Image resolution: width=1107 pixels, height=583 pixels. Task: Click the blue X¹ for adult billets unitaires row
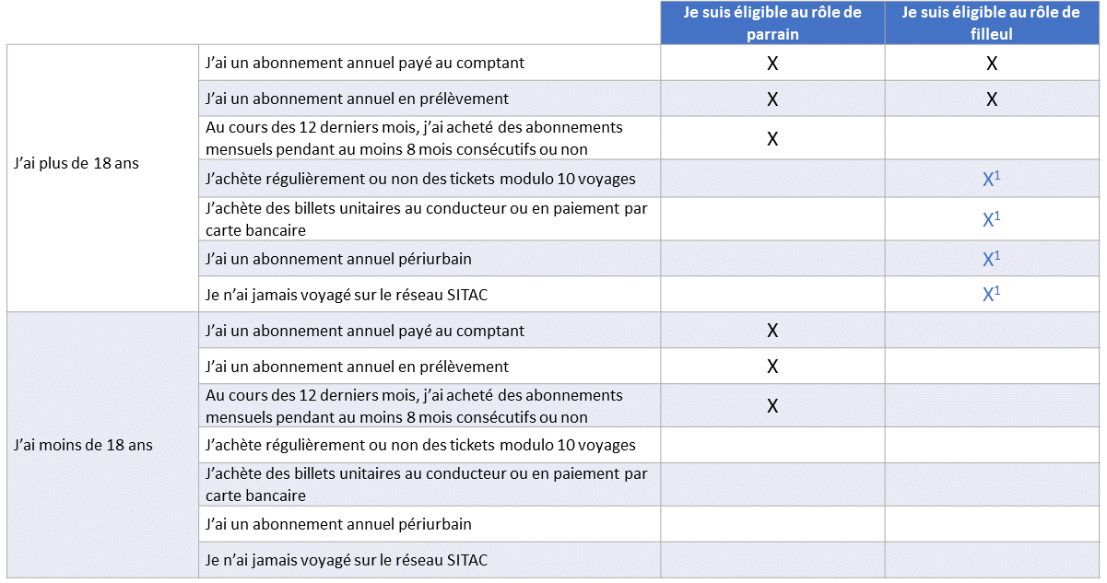tap(992, 219)
